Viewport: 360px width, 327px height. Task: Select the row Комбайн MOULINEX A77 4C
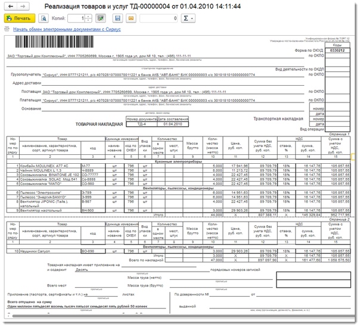[x=178, y=166]
